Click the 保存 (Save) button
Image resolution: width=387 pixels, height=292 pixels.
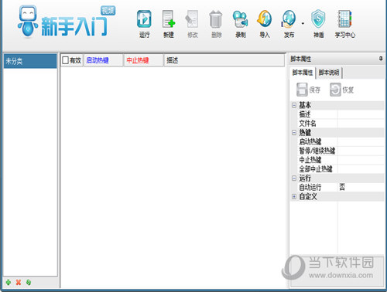[x=309, y=90]
